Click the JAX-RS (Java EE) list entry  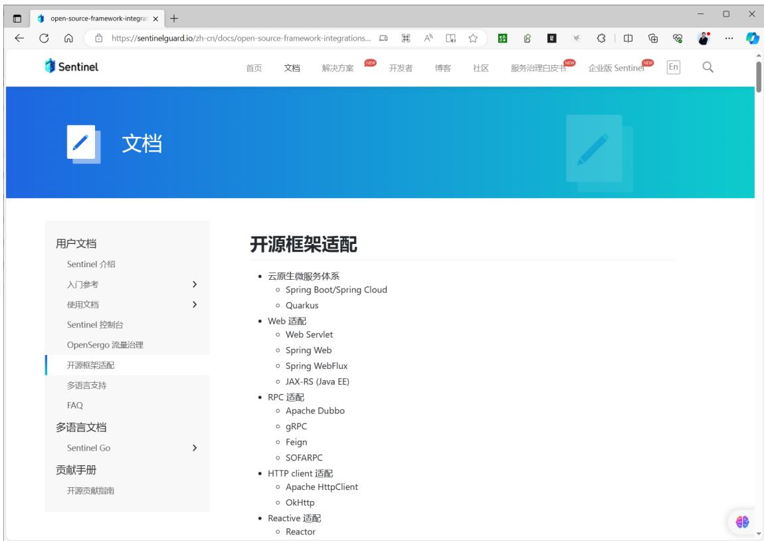(x=318, y=381)
